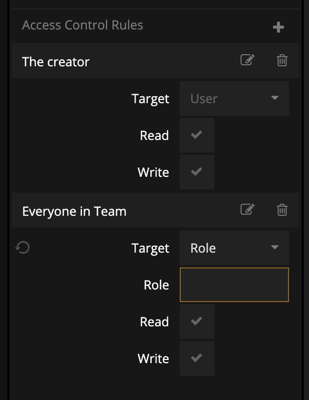
Task: Toggle Read checkbox for Everyone in Team
Action: point(197,322)
